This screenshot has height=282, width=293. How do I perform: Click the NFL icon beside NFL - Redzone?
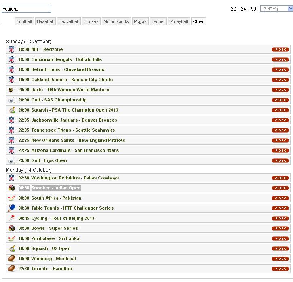click(12, 49)
